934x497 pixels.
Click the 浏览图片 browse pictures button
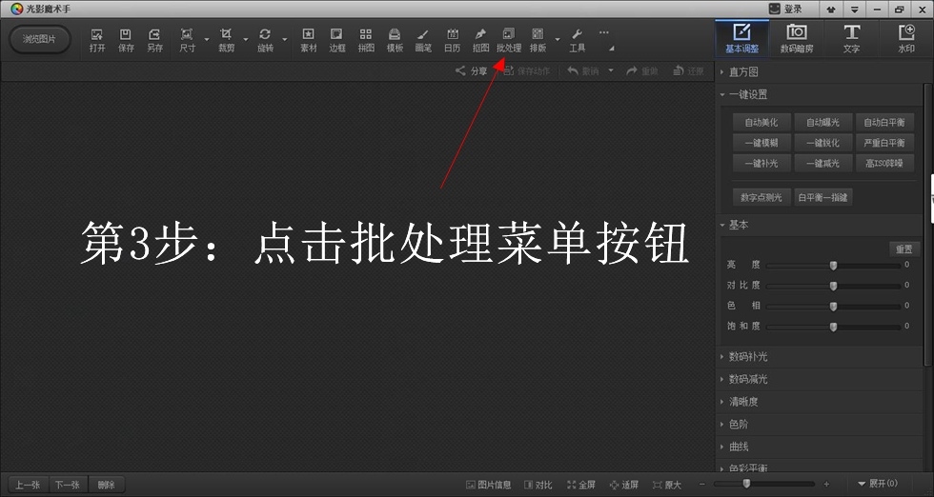click(x=39, y=39)
